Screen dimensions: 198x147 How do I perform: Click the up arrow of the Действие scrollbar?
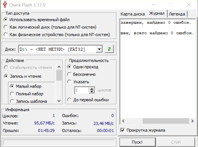pyautogui.click(x=59, y=67)
